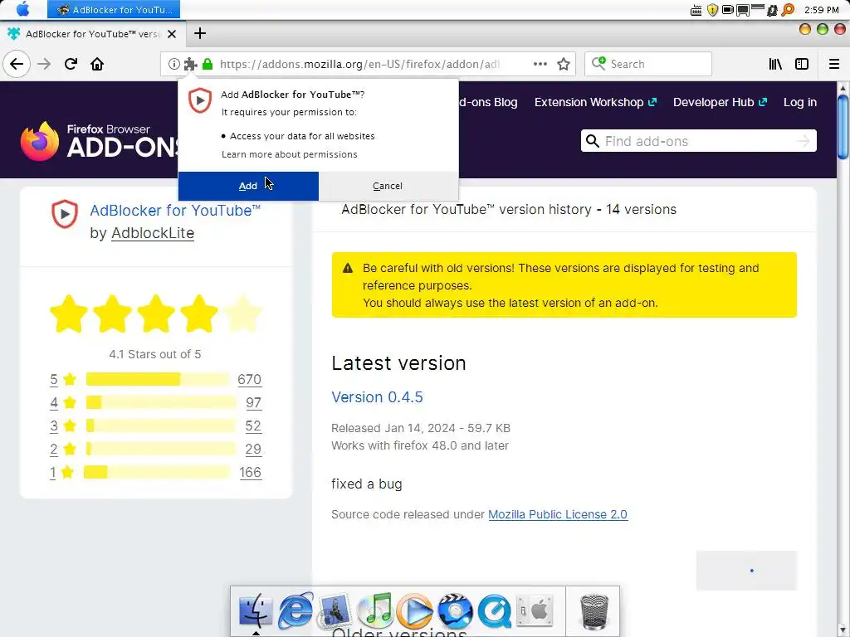Click Log in on the add-ons site

[x=799, y=102]
